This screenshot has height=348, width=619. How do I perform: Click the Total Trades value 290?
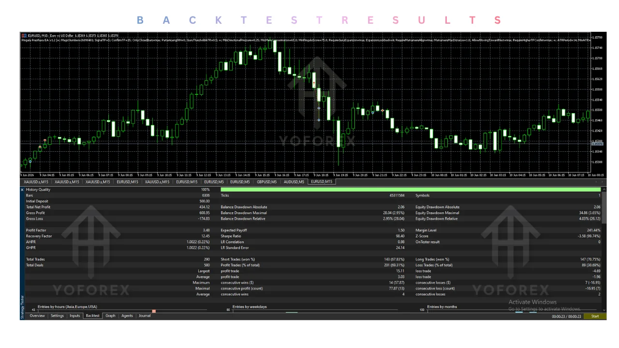[207, 260]
